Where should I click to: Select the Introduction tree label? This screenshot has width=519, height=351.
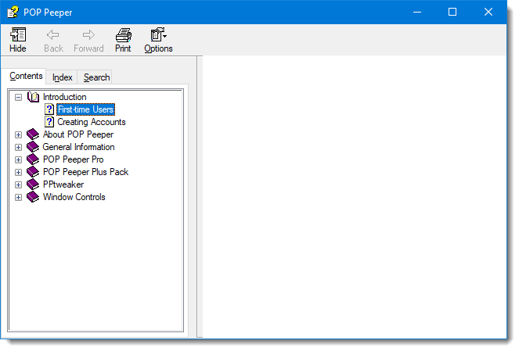click(64, 97)
